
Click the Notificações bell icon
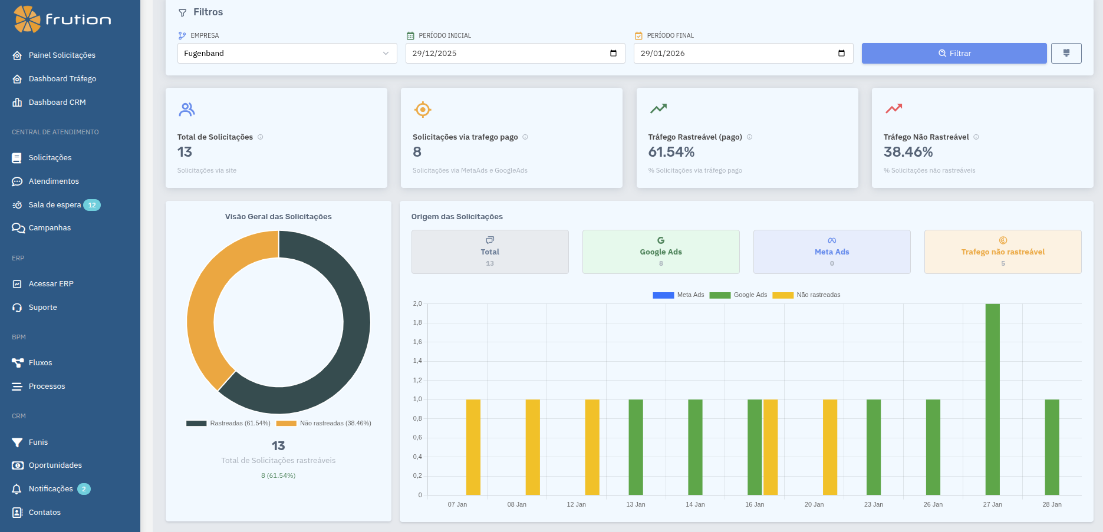17,489
